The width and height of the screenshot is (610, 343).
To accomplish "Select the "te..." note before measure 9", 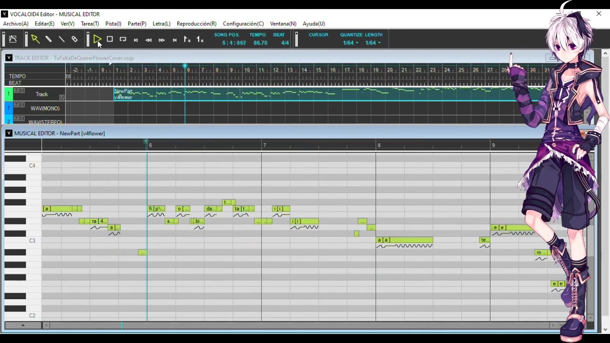I will [x=485, y=240].
